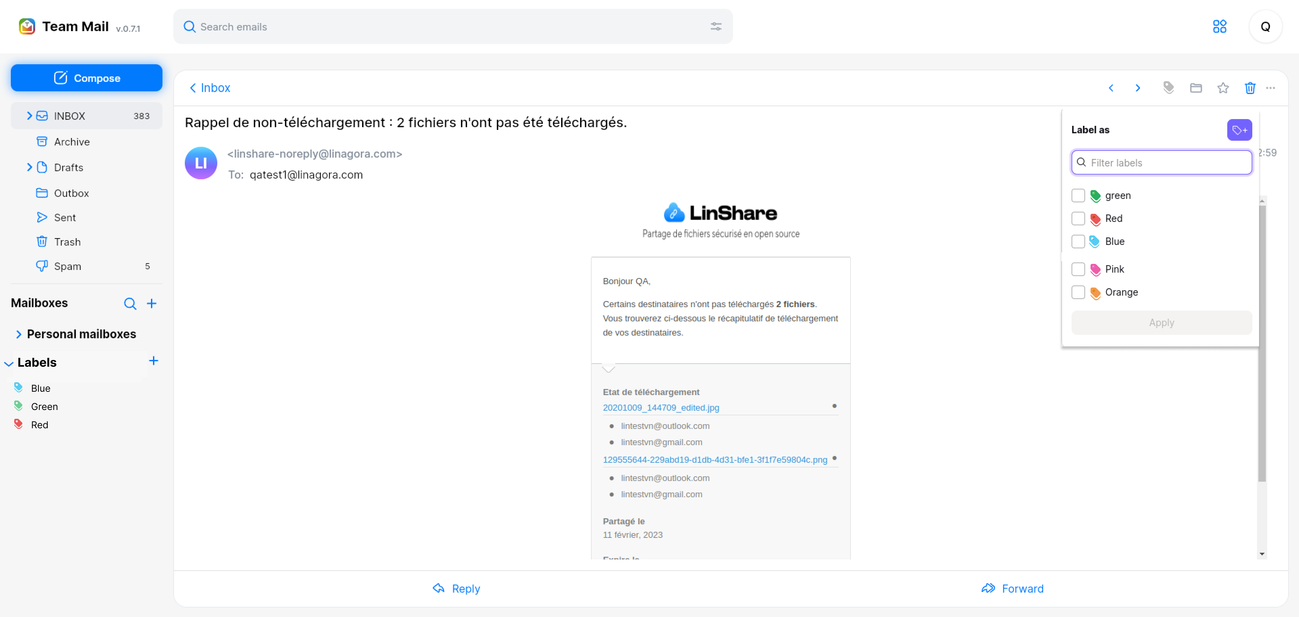Viewport: 1299px width, 617px height.
Task: Click the scrollbar down arrow
Action: pos(1262,554)
